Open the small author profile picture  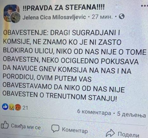(15, 18)
